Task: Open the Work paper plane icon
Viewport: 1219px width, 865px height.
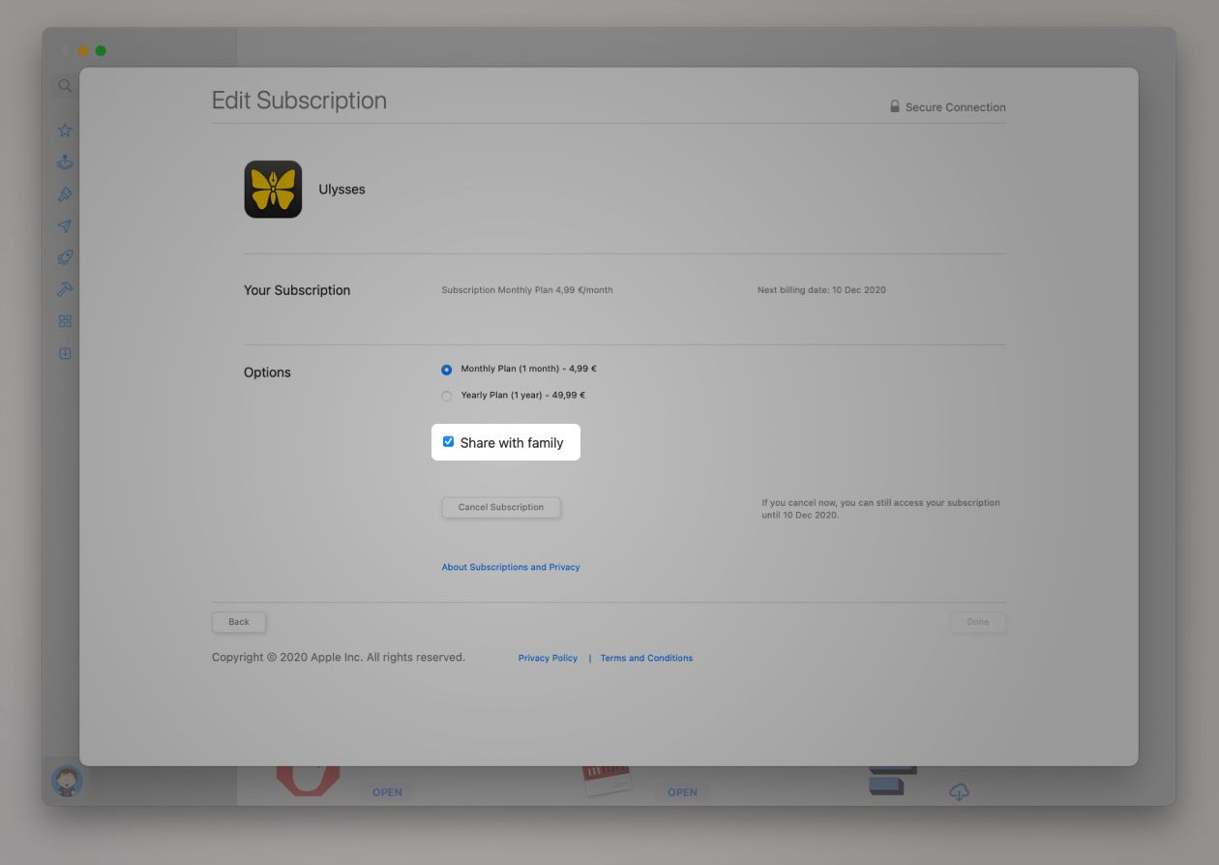Action: tap(65, 225)
